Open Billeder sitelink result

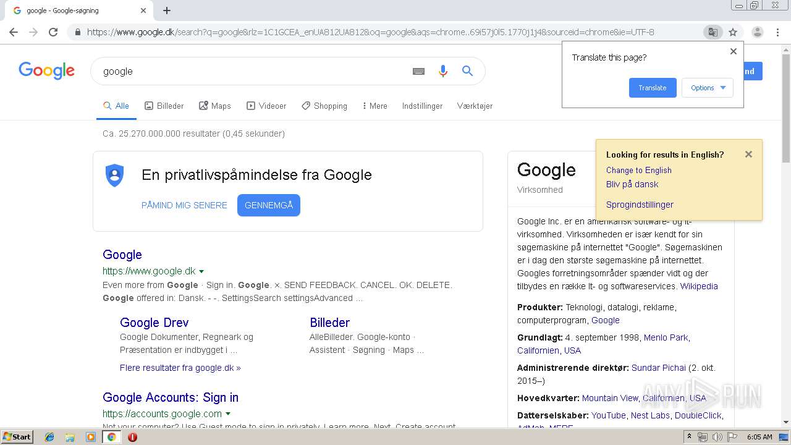[x=329, y=323]
